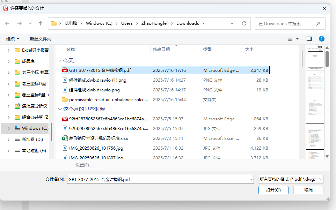Create a folder with 新建文件夹
This screenshot has width=336, height=210.
coord(40,39)
